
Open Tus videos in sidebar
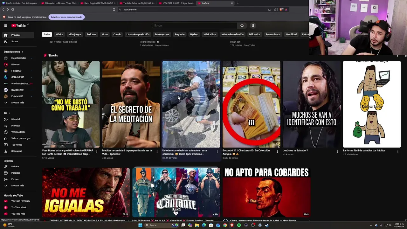tap(18, 145)
